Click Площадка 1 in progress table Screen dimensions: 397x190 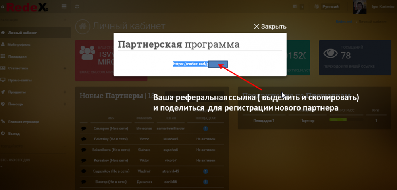pos(264,121)
